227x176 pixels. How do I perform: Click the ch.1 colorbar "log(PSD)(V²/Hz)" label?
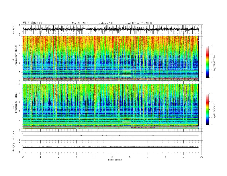[x=214, y=63]
